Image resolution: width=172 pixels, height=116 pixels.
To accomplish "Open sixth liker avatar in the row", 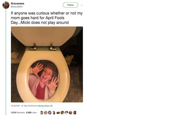I will pos(62,113).
